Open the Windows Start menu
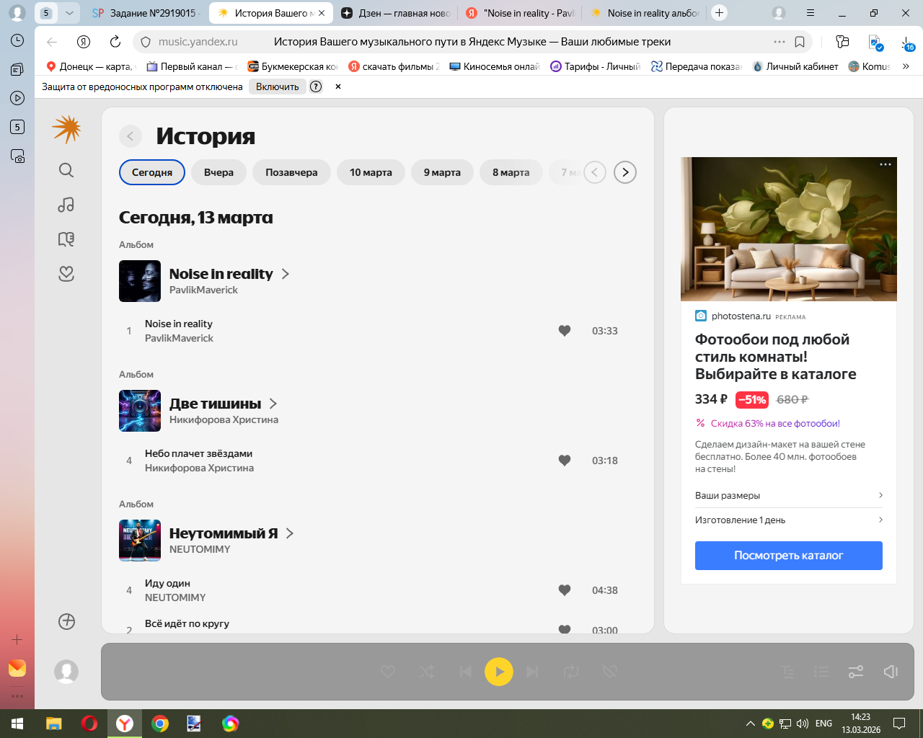This screenshot has width=923, height=738. coord(17,724)
